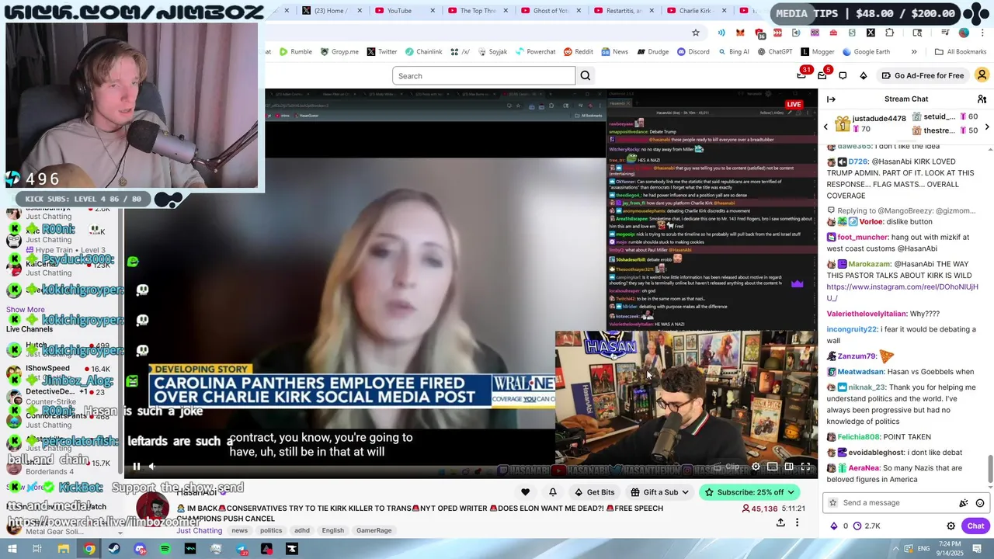This screenshot has width=994, height=559.
Task: Open the Rumble bookmark
Action: (296, 52)
